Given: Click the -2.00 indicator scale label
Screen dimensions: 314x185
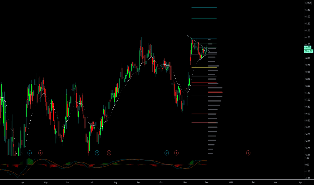Looking at the screenshot, I should tap(308, 178).
